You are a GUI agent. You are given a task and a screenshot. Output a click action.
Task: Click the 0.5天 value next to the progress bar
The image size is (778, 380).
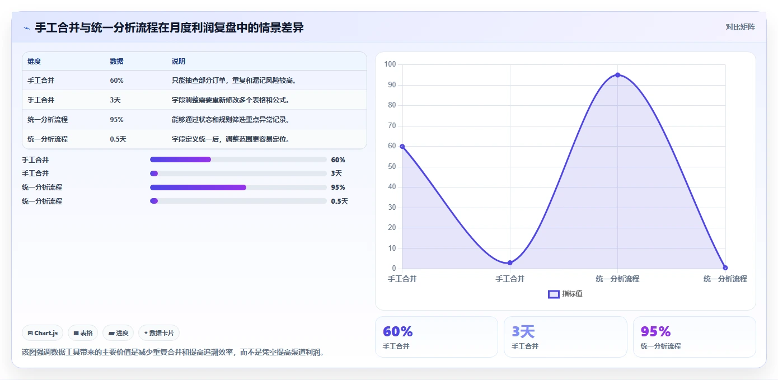339,201
